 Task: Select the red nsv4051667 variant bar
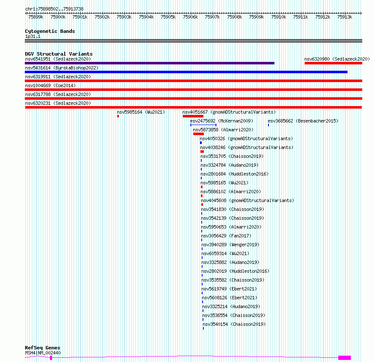193,116
